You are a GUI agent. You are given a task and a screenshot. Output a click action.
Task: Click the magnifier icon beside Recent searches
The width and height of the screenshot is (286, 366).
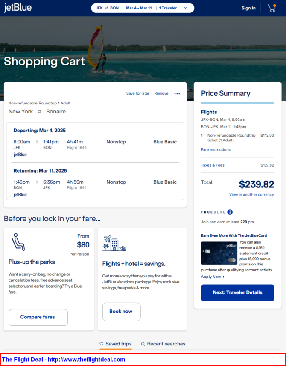tap(143, 344)
